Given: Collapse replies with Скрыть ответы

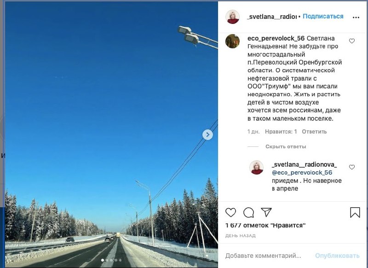Looking at the screenshot, I should pos(286,146).
